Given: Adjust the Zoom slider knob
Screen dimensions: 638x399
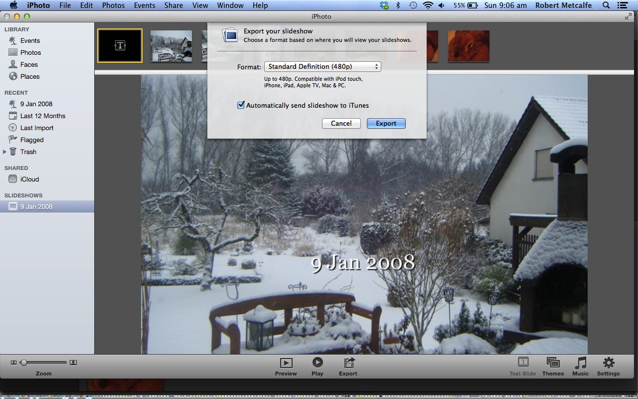Looking at the screenshot, I should pyautogui.click(x=23, y=363).
